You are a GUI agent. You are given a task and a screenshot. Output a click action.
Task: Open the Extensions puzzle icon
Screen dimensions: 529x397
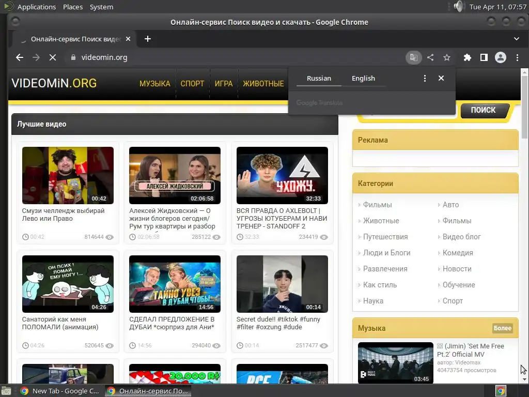[x=467, y=57]
